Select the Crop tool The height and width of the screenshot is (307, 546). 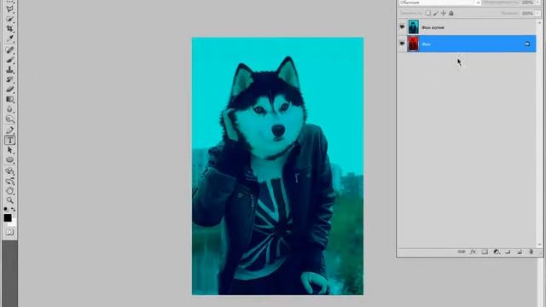9,28
